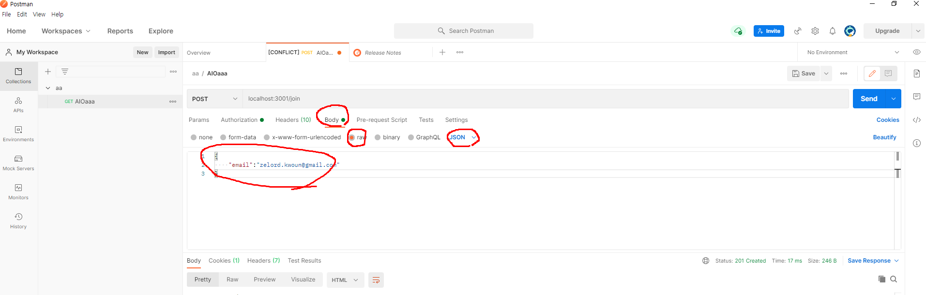
Task: Open the capture requests satellite icon
Action: 798,31
